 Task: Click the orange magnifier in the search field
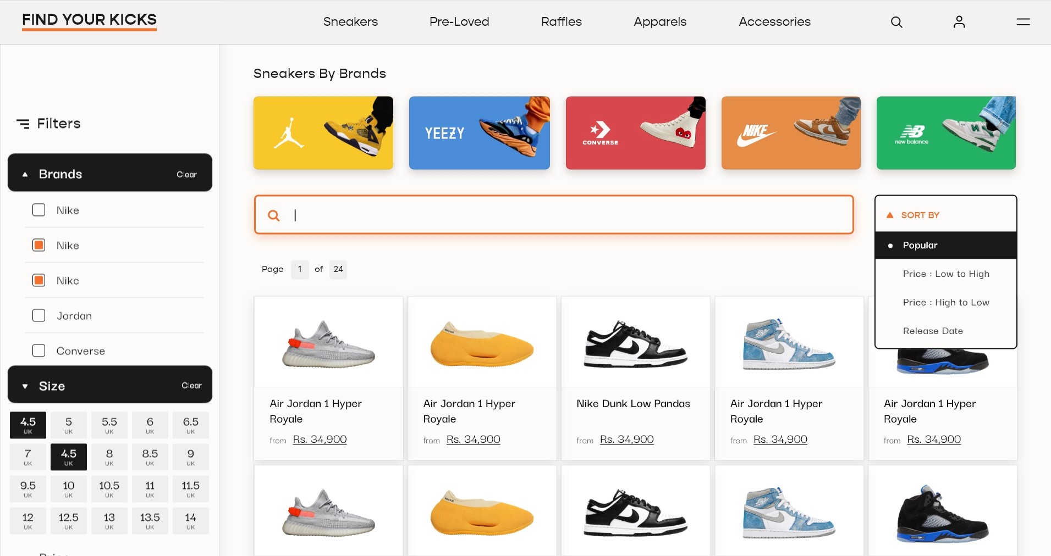coord(273,215)
